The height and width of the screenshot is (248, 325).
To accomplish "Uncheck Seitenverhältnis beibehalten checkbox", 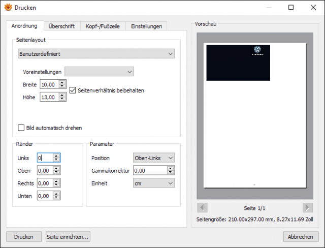I will (73, 90).
